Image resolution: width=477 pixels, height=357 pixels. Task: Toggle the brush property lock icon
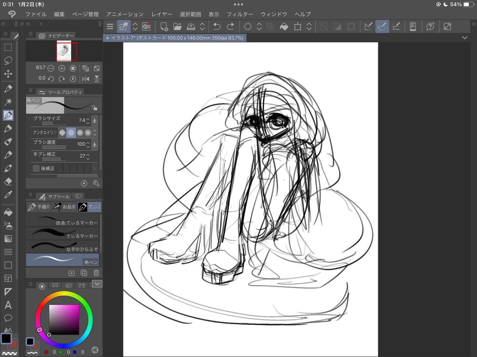tap(94, 108)
